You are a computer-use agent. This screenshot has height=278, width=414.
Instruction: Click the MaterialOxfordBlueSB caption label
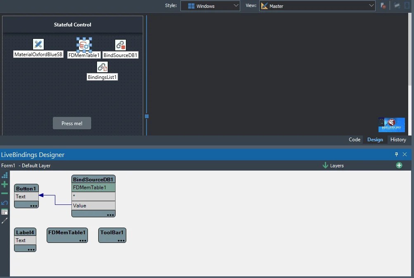(x=38, y=55)
